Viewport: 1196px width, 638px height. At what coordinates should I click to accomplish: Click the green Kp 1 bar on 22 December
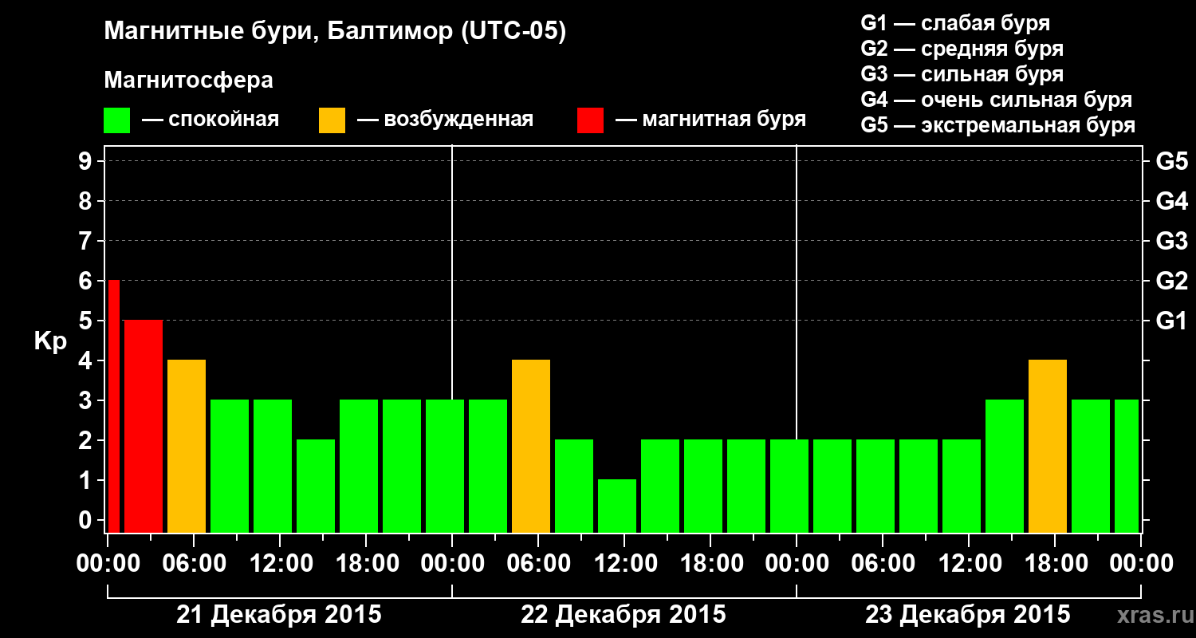pyautogui.click(x=617, y=506)
